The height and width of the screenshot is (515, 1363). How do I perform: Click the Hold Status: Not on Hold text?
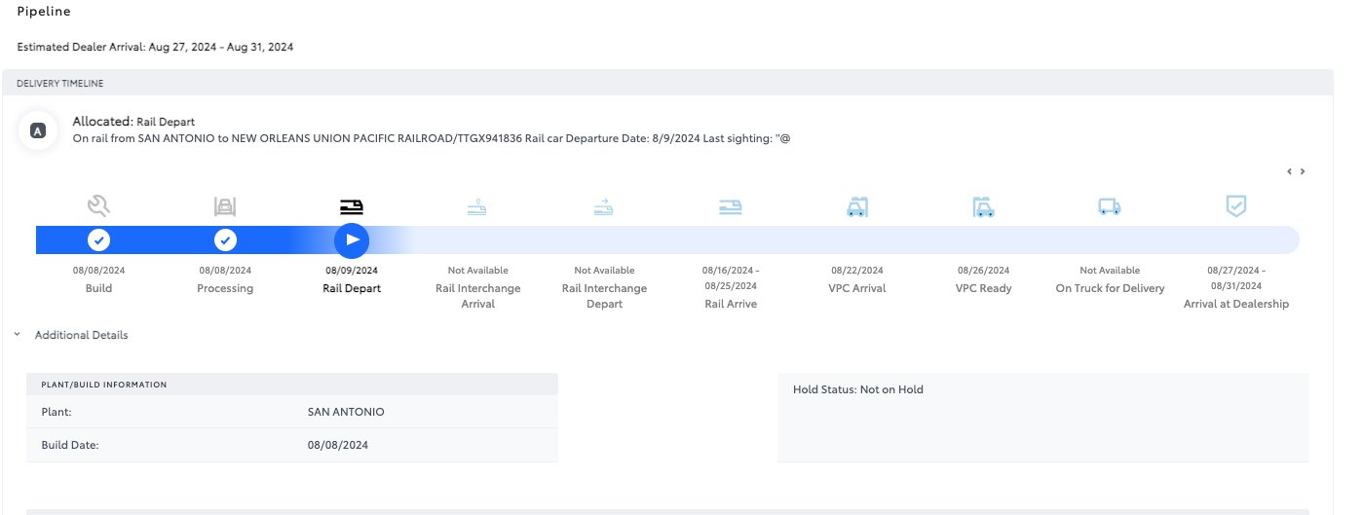(858, 389)
